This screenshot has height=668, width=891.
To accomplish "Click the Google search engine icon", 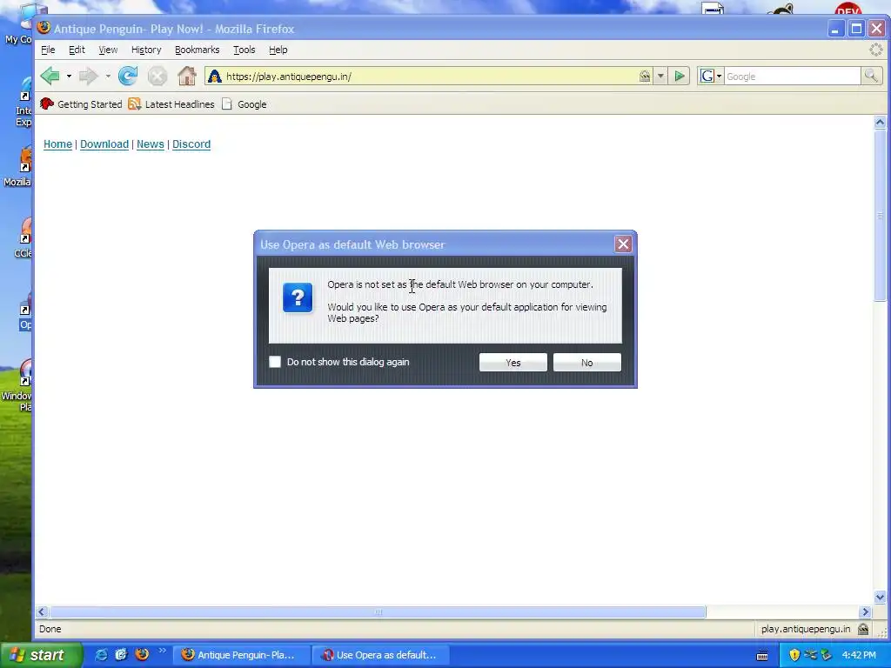I will pyautogui.click(x=707, y=77).
